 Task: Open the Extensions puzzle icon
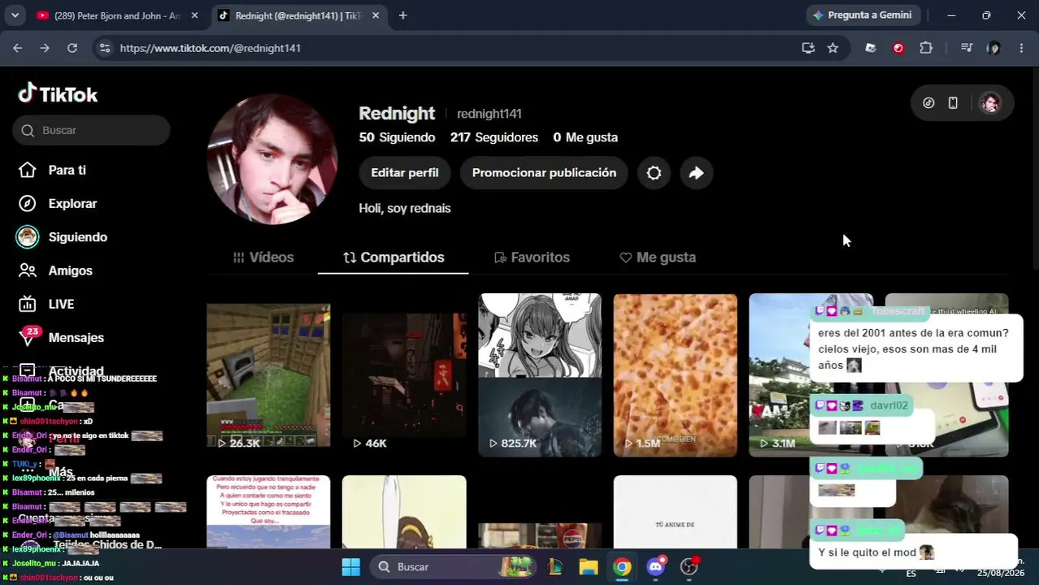925,48
